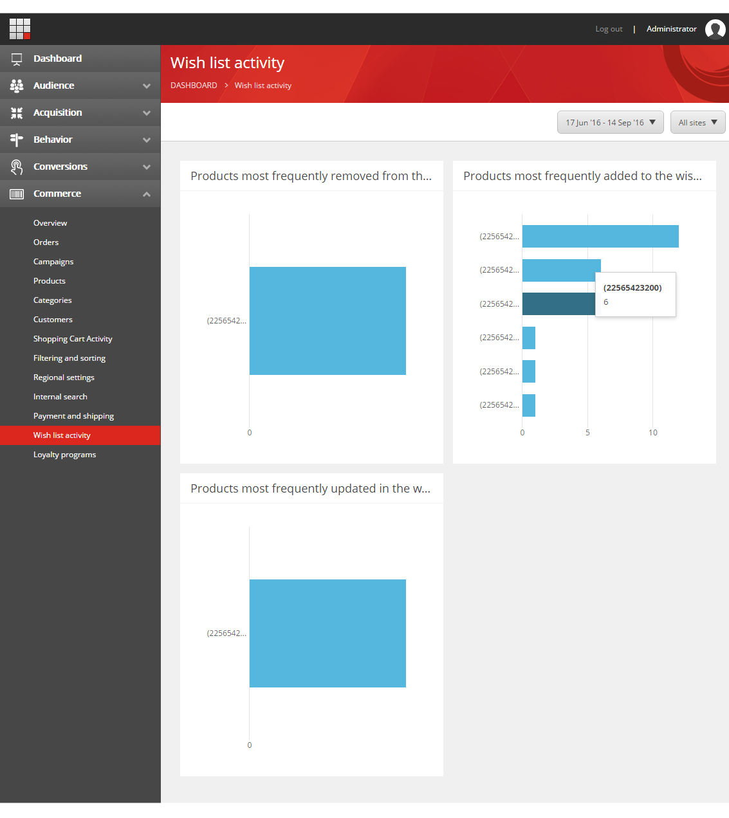
Task: Open Shopping Cart Activity report
Action: 73,339
